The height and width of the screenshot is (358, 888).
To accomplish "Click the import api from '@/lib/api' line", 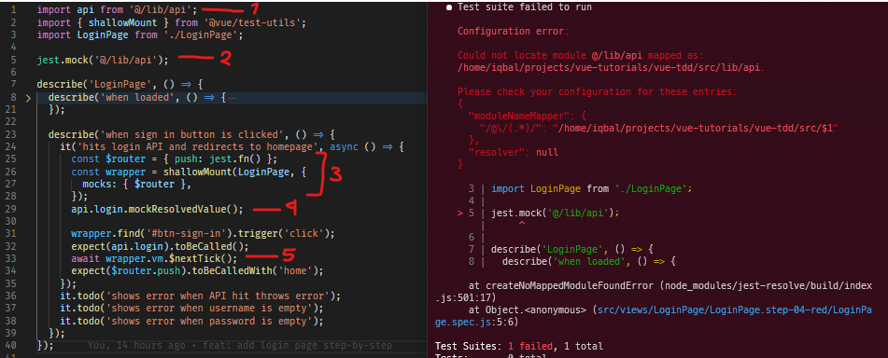I will [x=118, y=9].
